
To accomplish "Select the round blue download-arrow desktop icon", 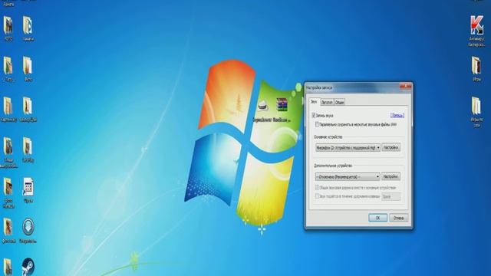I will point(28,227).
